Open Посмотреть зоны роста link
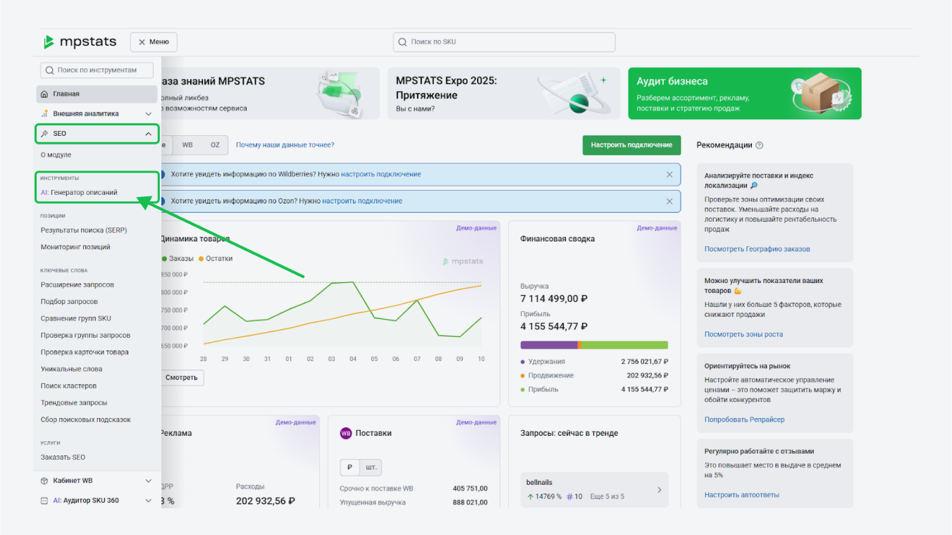Screen dimensions: 952x535 [x=743, y=334]
